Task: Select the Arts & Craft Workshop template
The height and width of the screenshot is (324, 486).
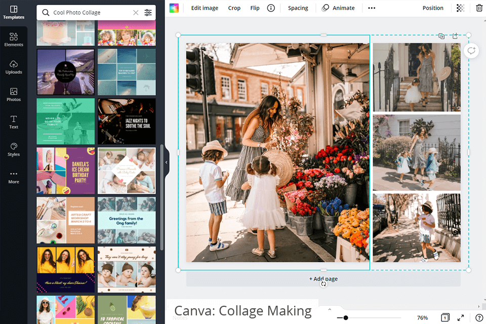Action: coord(66,220)
